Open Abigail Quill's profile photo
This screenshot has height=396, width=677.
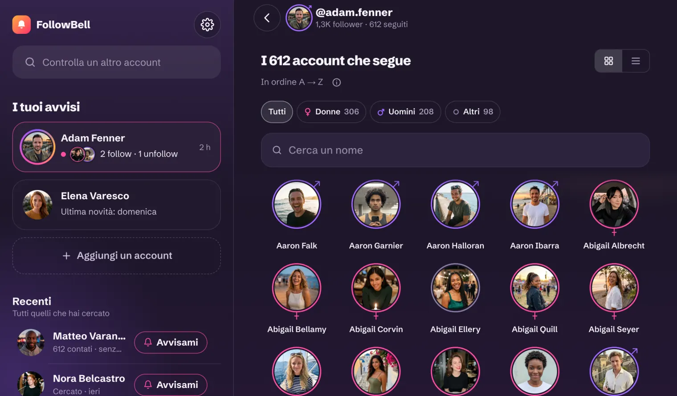coord(534,288)
